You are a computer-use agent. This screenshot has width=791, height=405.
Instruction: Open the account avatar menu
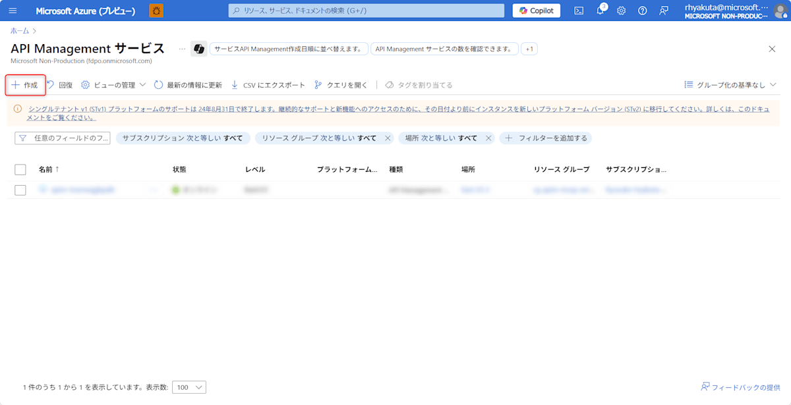pos(780,11)
